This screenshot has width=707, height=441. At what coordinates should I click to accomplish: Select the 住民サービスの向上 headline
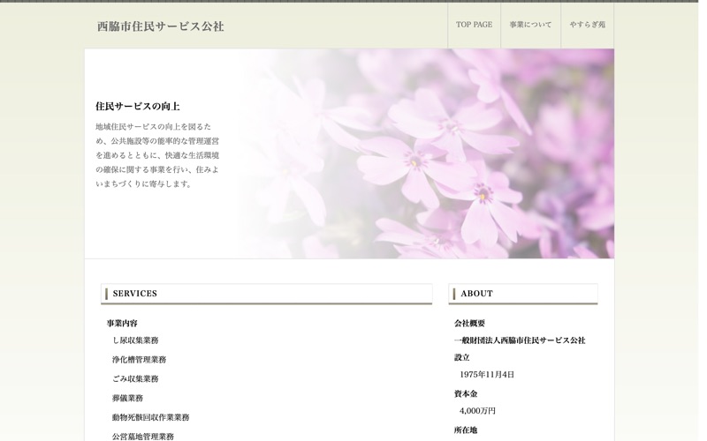pyautogui.click(x=138, y=107)
